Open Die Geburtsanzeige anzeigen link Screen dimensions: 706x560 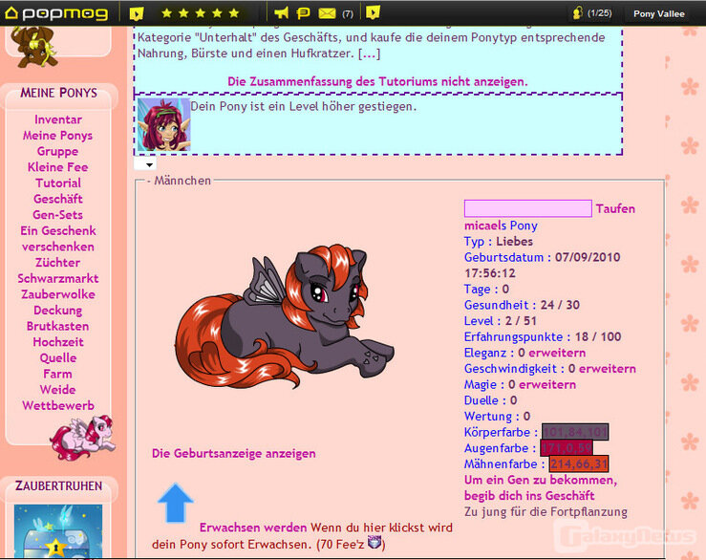(x=234, y=453)
